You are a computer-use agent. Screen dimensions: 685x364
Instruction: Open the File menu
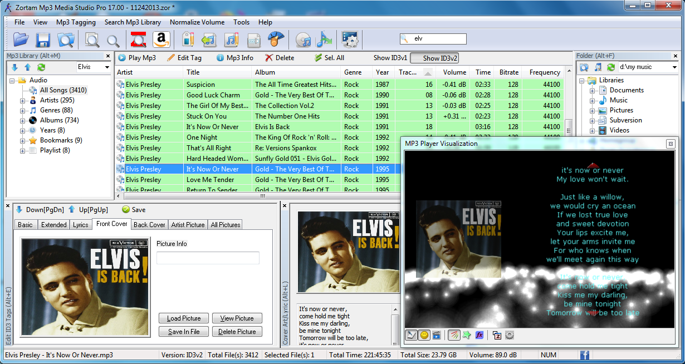click(19, 22)
